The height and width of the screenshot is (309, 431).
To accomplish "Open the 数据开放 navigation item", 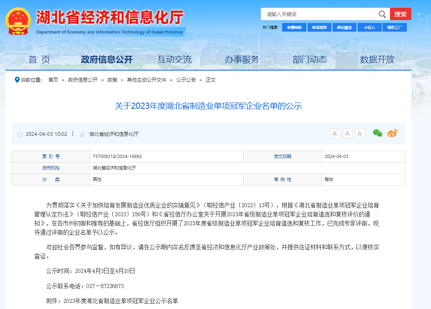I will point(377,60).
